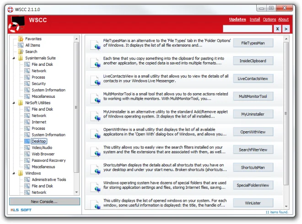Select Process under NirSoft Utilities

click(38, 128)
